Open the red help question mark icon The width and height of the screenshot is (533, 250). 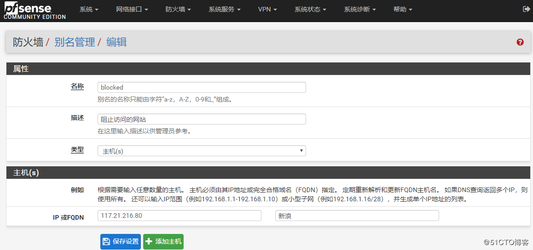[x=520, y=42]
